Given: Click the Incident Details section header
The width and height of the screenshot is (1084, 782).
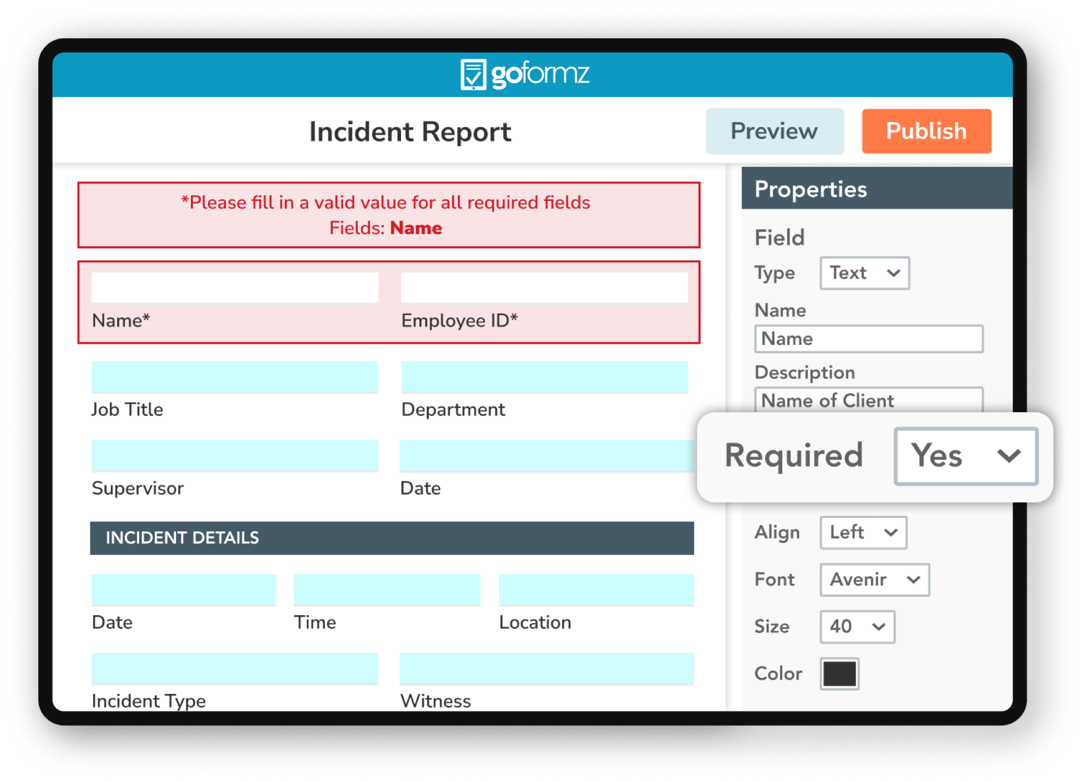Looking at the screenshot, I should [x=391, y=537].
